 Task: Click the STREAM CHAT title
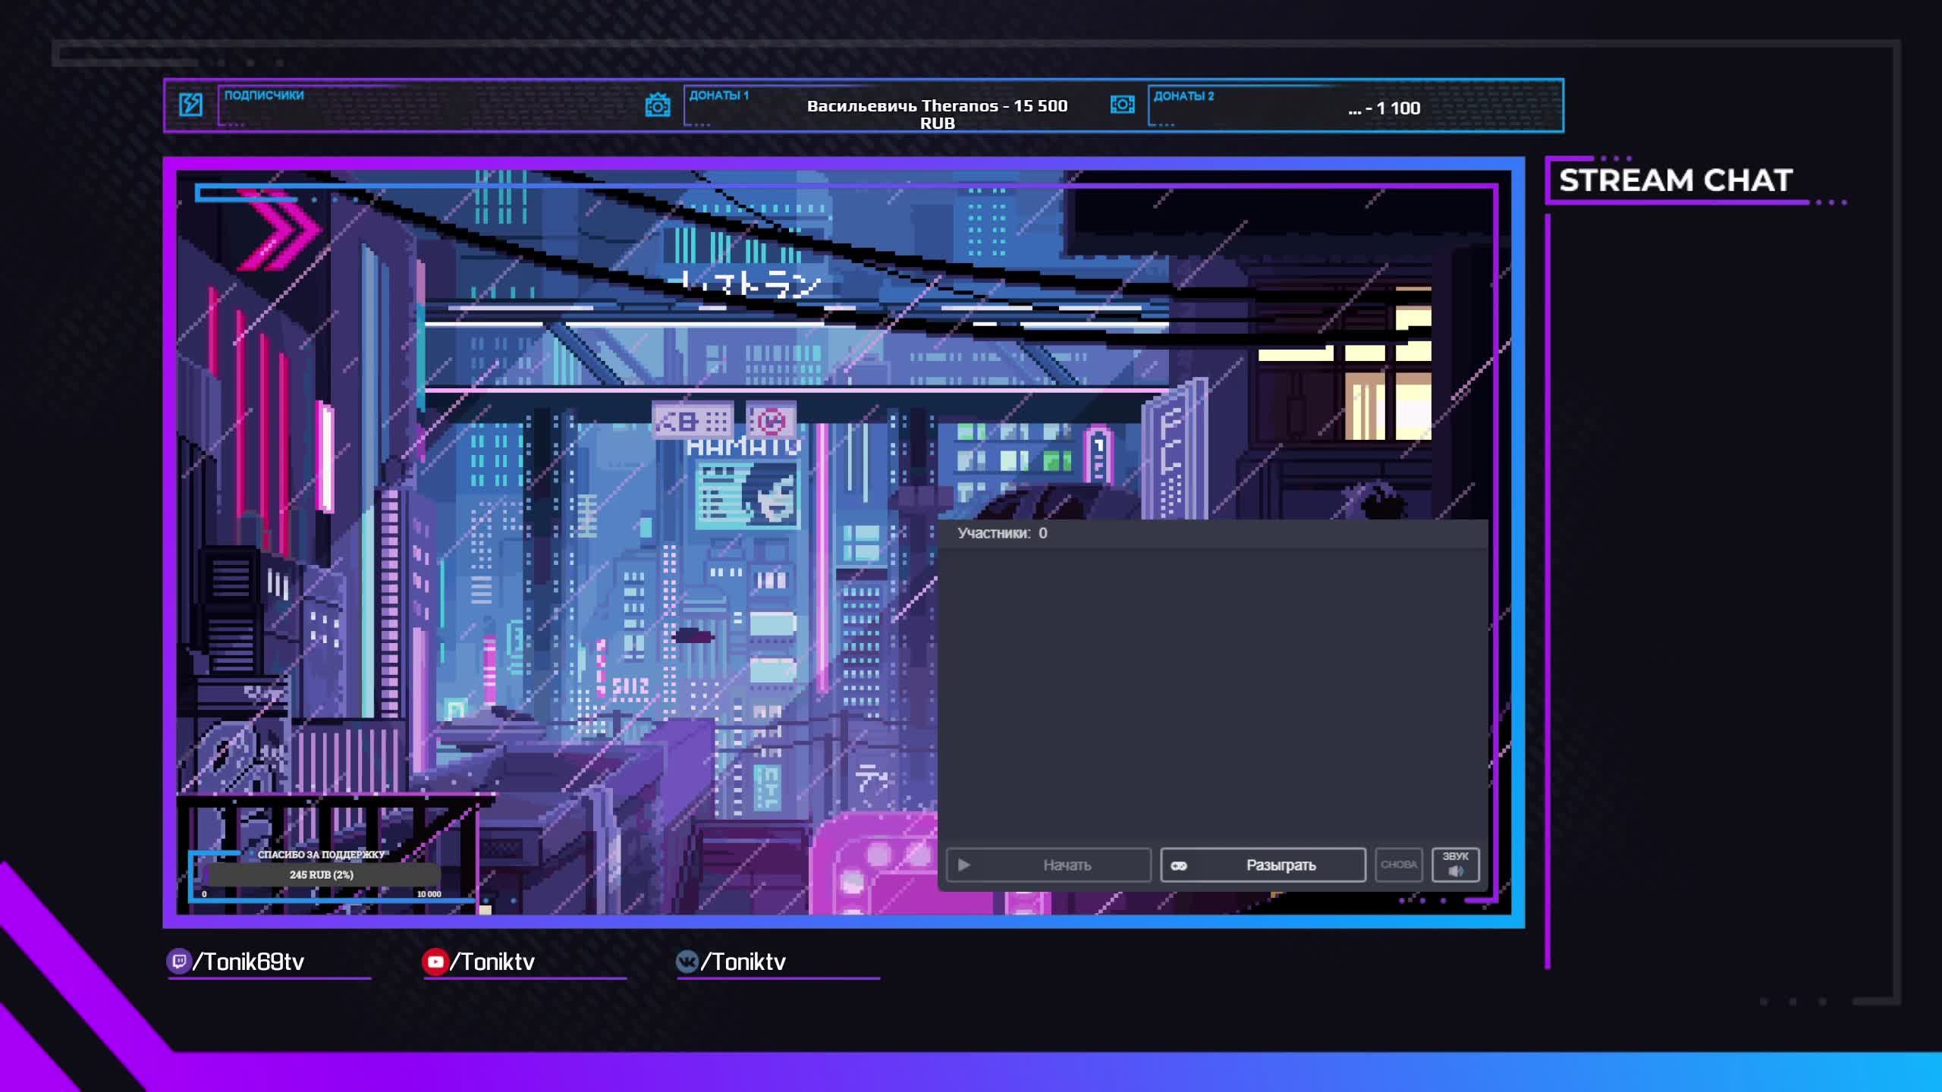[x=1675, y=180]
